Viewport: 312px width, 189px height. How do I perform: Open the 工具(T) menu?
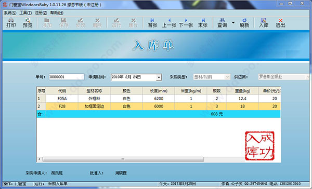[x=25, y=13]
